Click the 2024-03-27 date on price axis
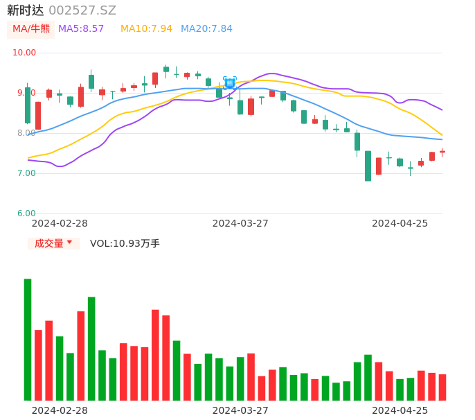Image resolution: width=475 pixels, height=420 pixels. 240,223
